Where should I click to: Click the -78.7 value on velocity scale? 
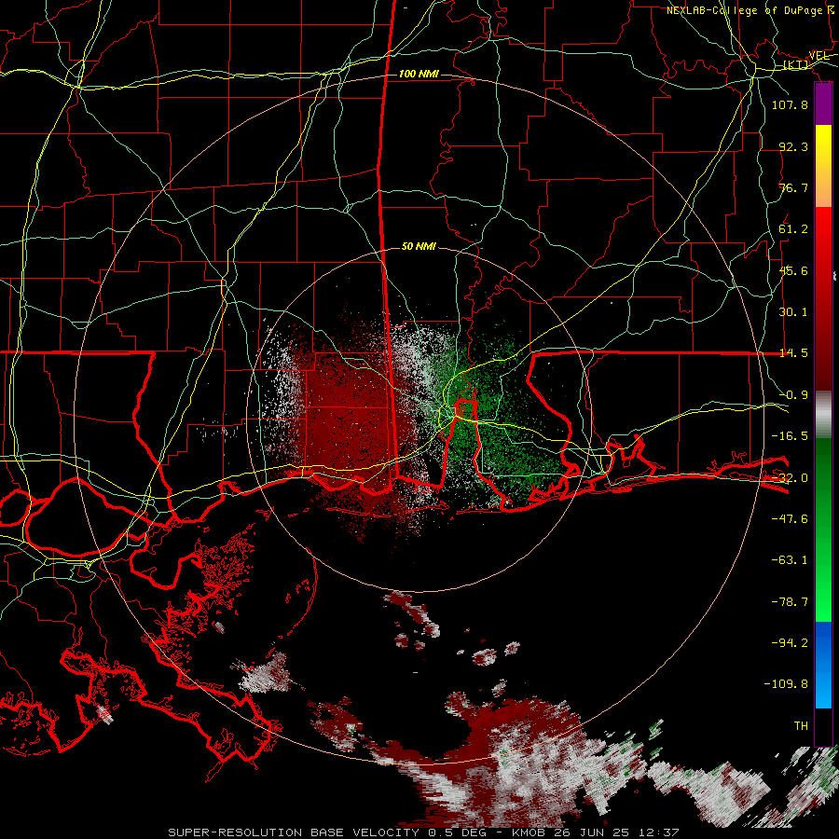tap(790, 602)
